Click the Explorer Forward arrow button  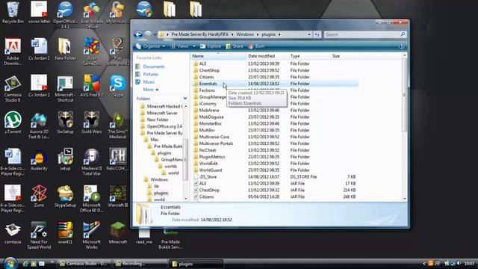point(148,34)
